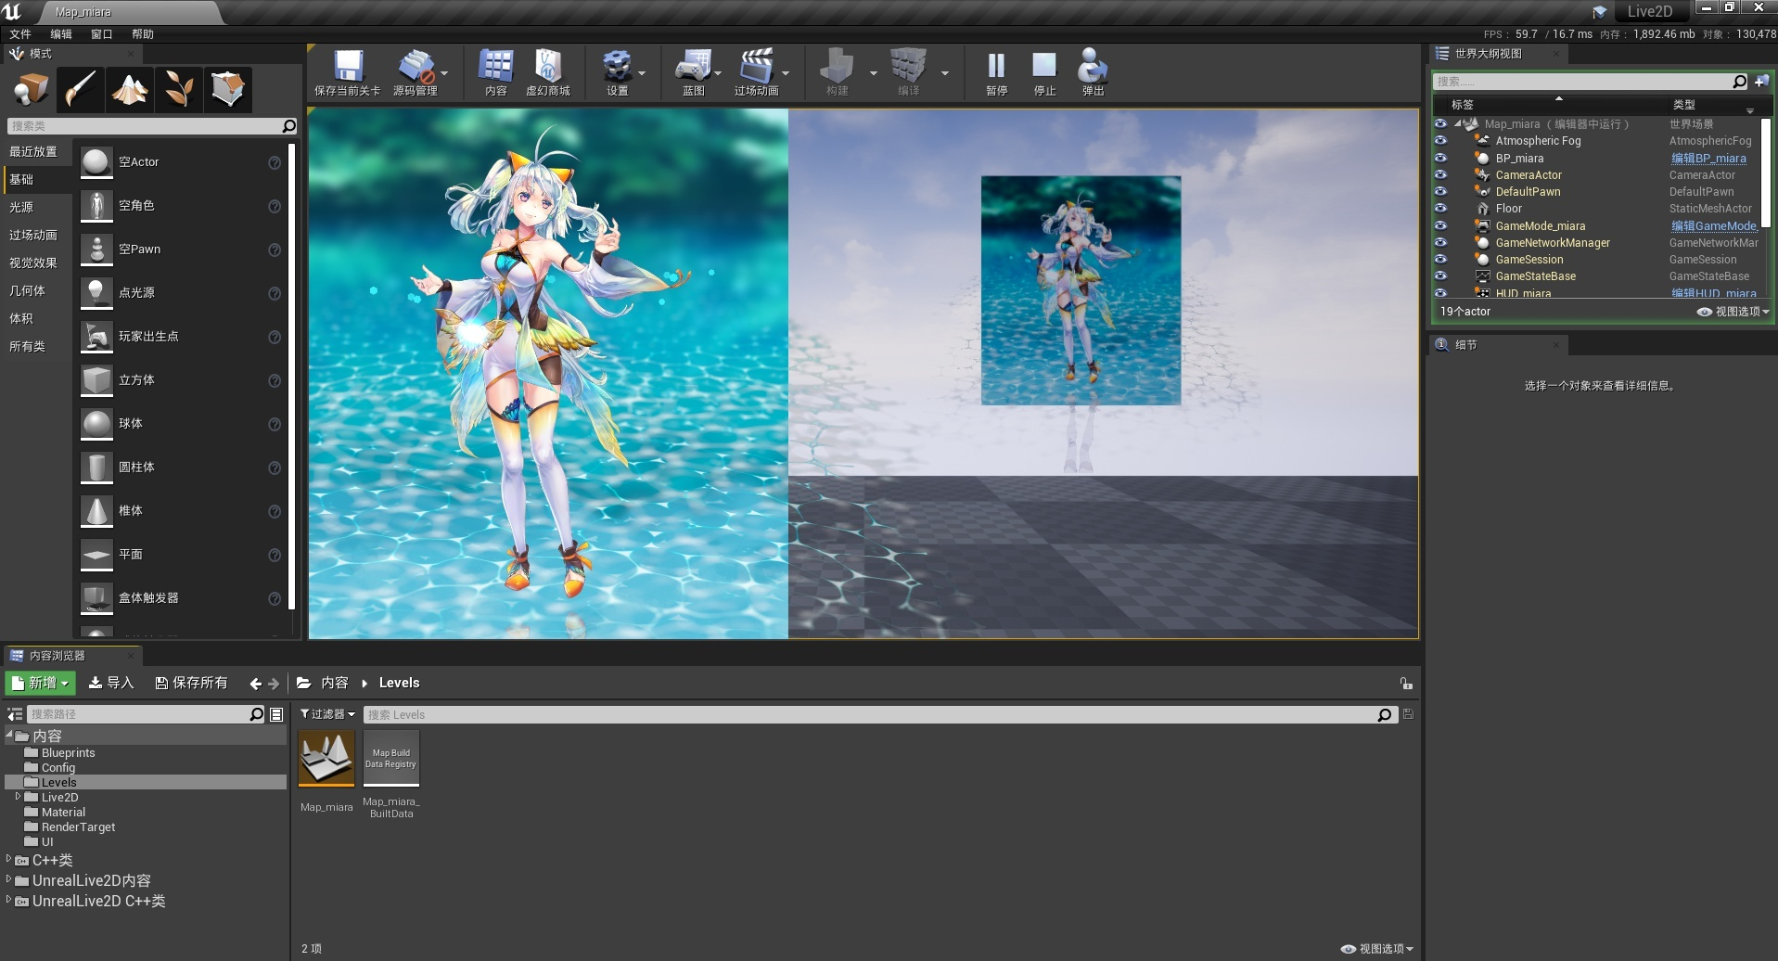Open the 蓝图 dropdown arrow
1778x961 pixels.
coord(718,72)
